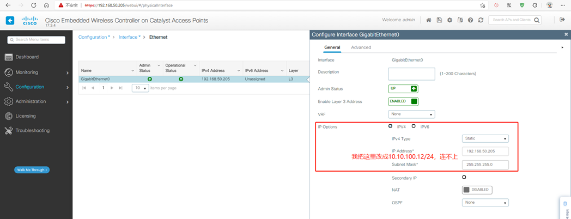Add this page to favorites star
Viewport: 571px width, 219px height.
(482, 5)
